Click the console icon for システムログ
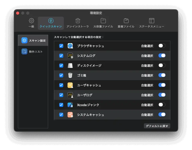The width and height of the screenshot is (192, 150). pyautogui.click(x=70, y=56)
